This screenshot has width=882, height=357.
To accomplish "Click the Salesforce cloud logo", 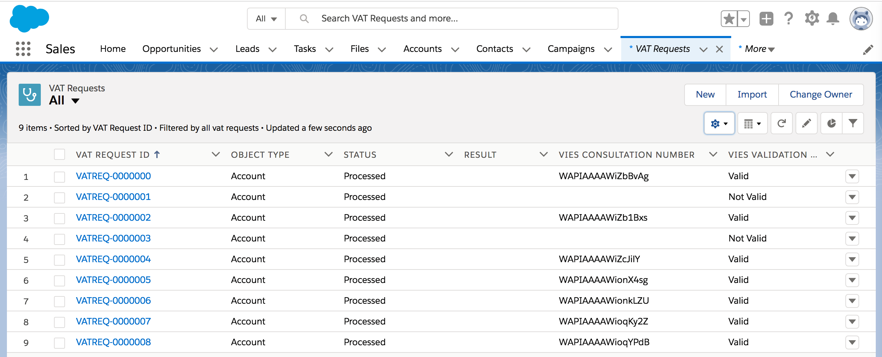I will click(x=29, y=18).
